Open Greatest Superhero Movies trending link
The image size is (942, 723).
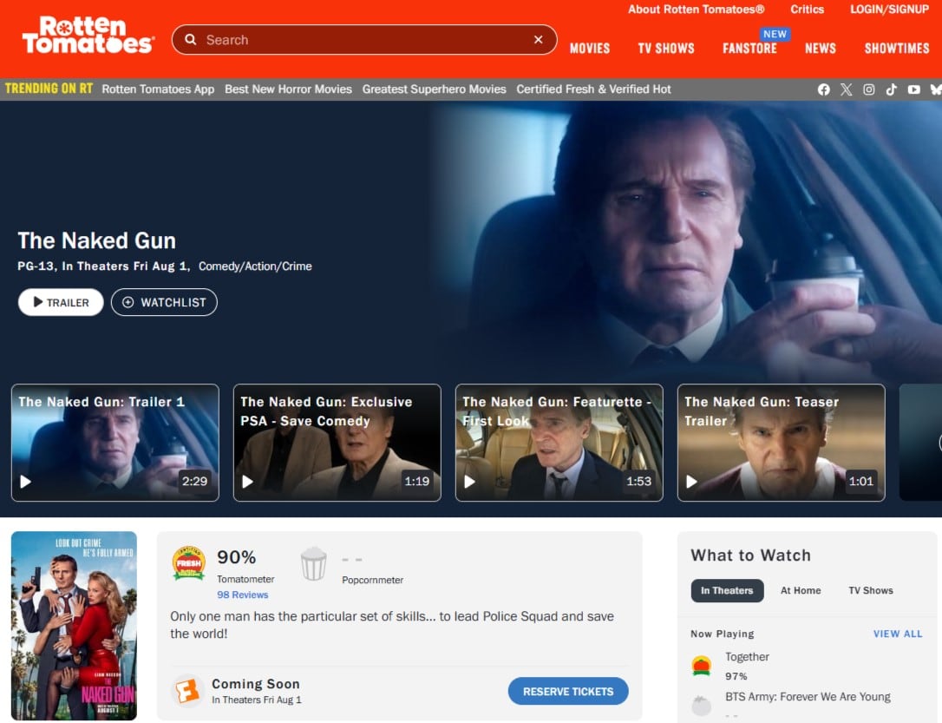[434, 89]
